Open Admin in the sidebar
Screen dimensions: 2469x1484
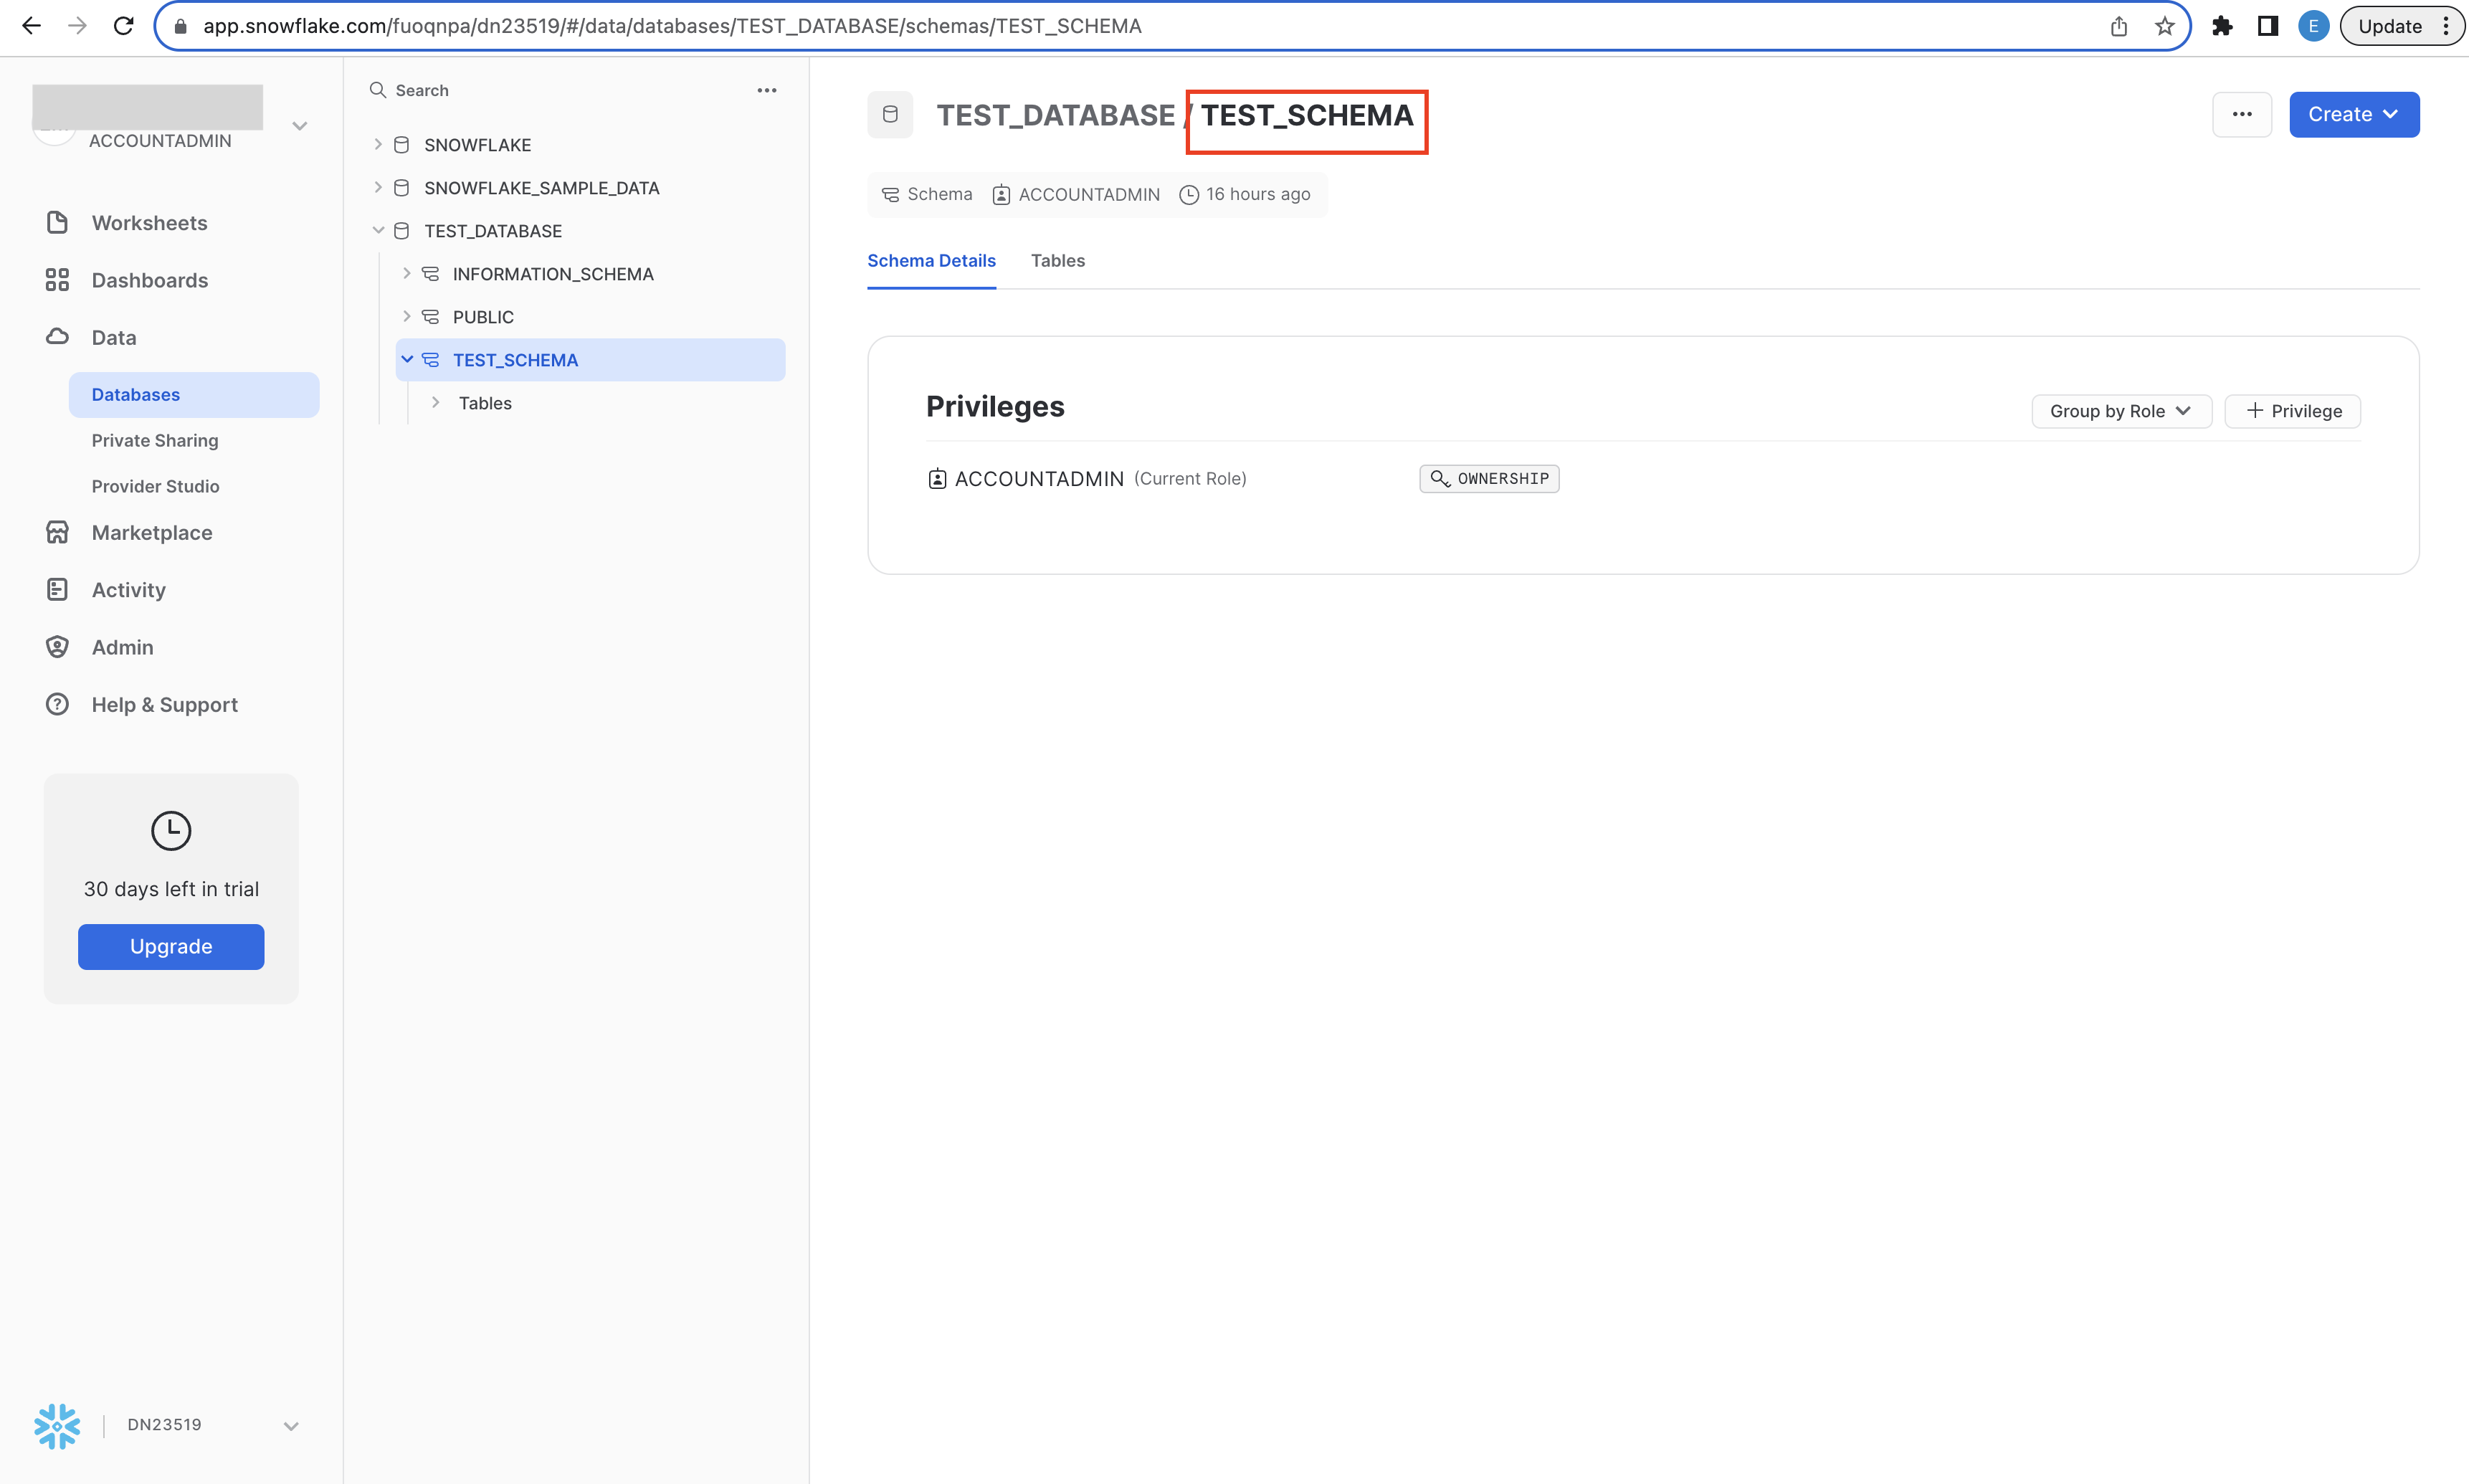pyautogui.click(x=122, y=647)
